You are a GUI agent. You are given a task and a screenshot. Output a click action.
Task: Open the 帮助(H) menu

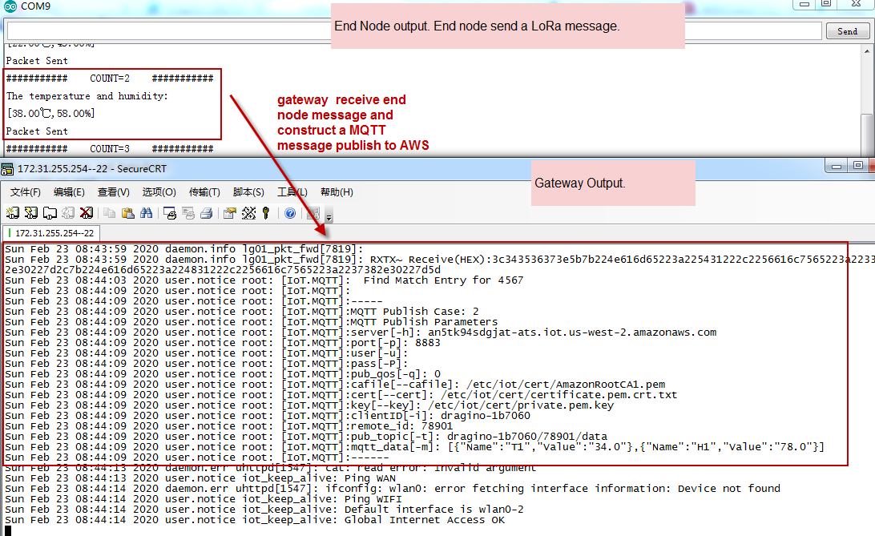[337, 192]
